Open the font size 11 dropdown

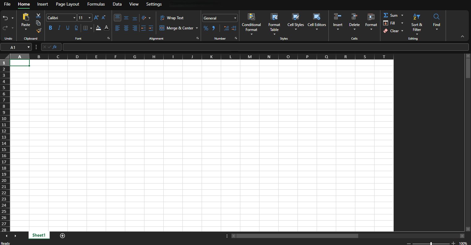coord(90,18)
